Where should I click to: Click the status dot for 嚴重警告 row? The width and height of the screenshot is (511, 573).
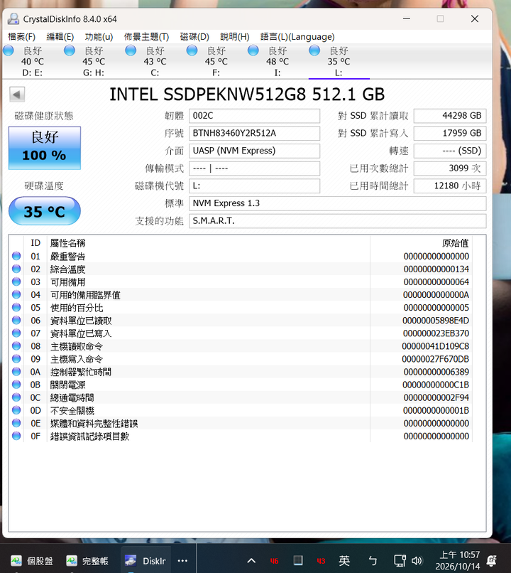pyautogui.click(x=16, y=256)
